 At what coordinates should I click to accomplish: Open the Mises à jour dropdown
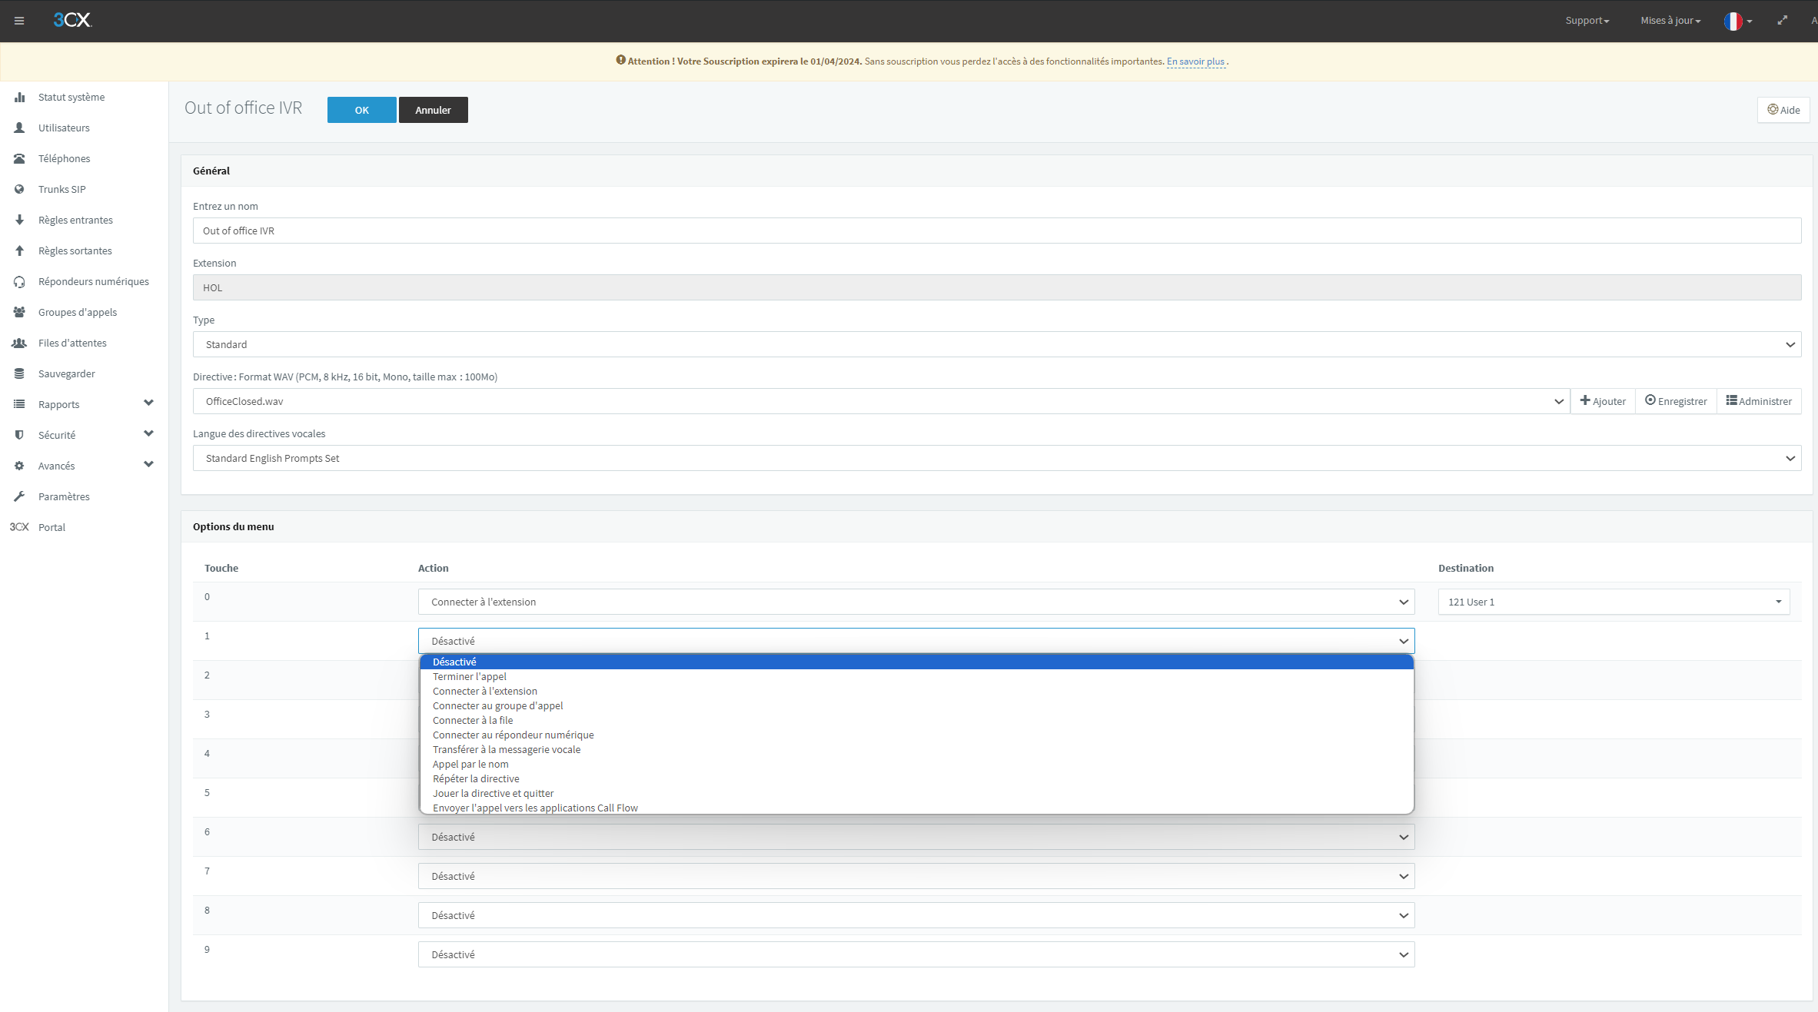tap(1670, 21)
